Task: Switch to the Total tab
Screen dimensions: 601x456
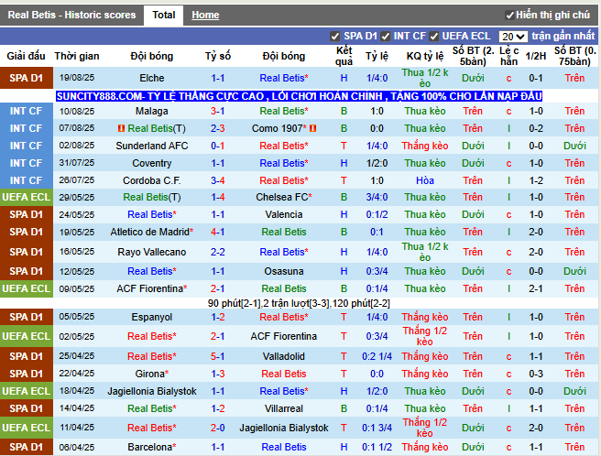Action: coord(164,16)
